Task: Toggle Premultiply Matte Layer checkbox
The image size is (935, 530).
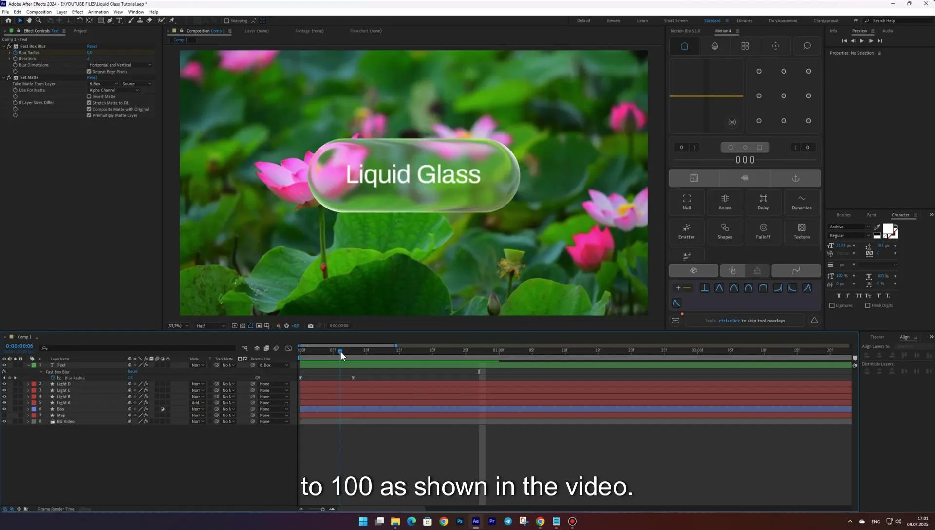Action: click(x=89, y=115)
